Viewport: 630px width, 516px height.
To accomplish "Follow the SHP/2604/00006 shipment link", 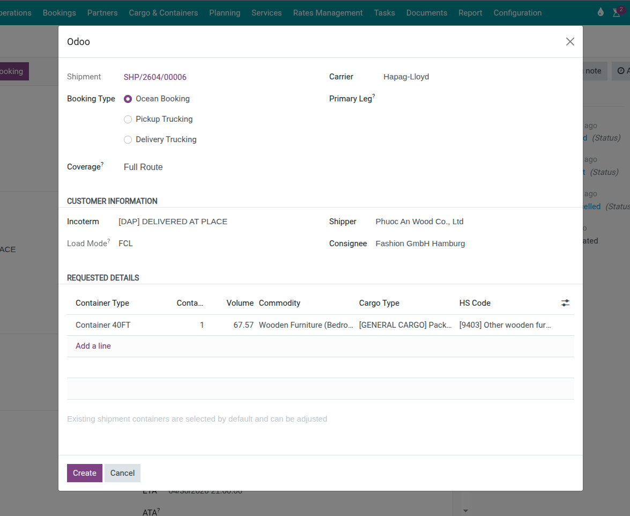I will (155, 77).
